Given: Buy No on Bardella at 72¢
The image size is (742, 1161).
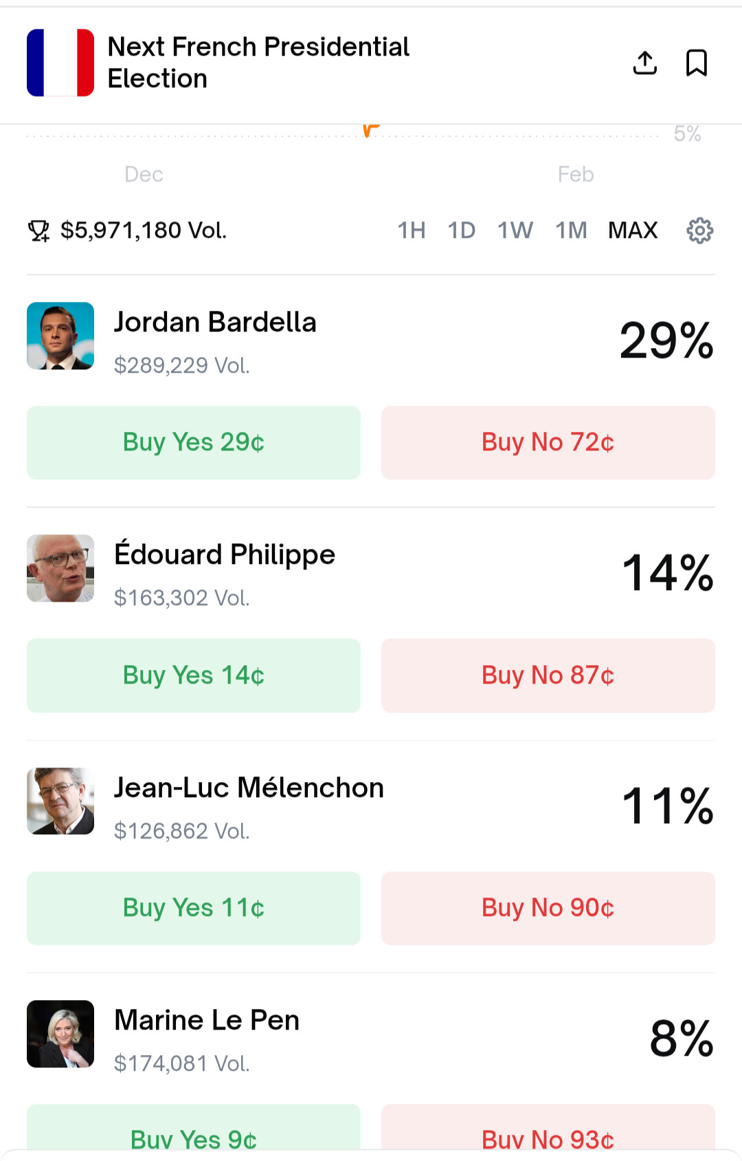Looking at the screenshot, I should click(548, 442).
